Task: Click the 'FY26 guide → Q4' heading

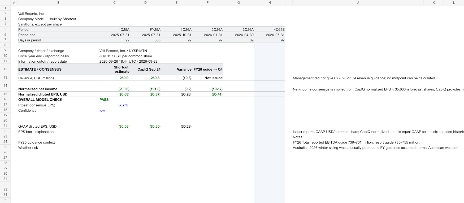Action: [x=207, y=69]
